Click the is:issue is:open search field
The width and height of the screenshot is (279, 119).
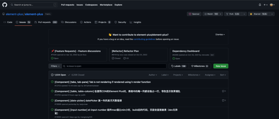114,66
